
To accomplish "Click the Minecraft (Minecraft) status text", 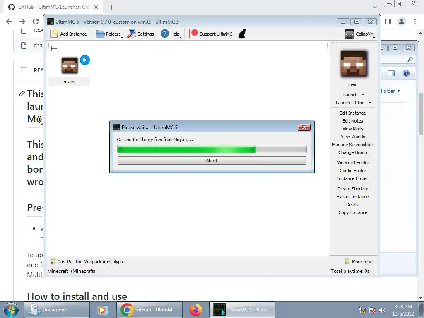I will (x=71, y=271).
